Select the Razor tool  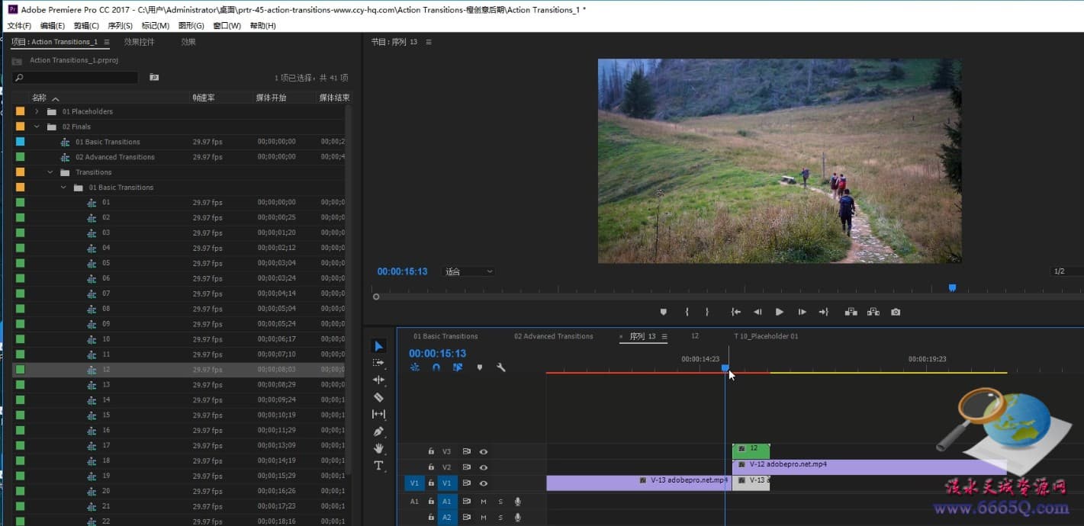pyautogui.click(x=378, y=397)
